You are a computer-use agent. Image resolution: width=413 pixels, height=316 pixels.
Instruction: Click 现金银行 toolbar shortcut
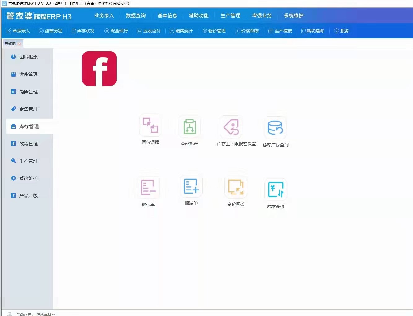116,31
